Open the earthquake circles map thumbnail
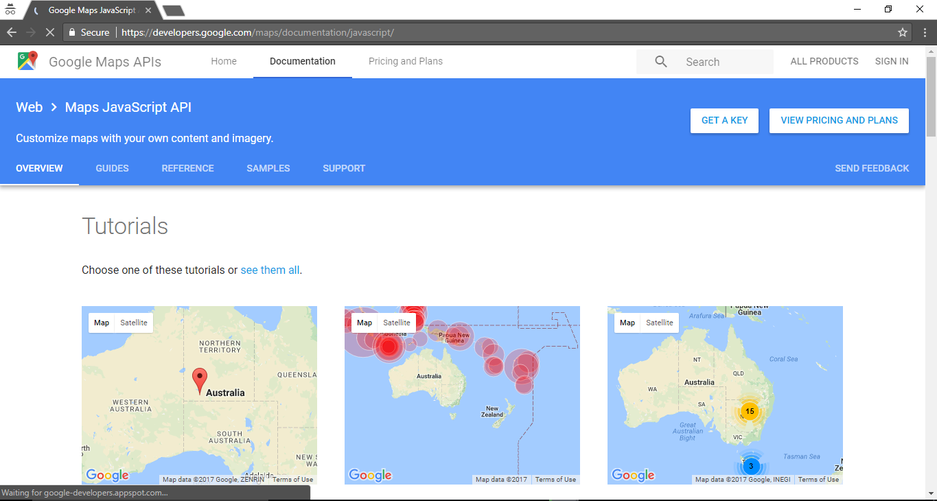The image size is (937, 501). [462, 395]
